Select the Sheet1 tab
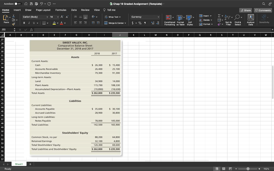 point(19,164)
